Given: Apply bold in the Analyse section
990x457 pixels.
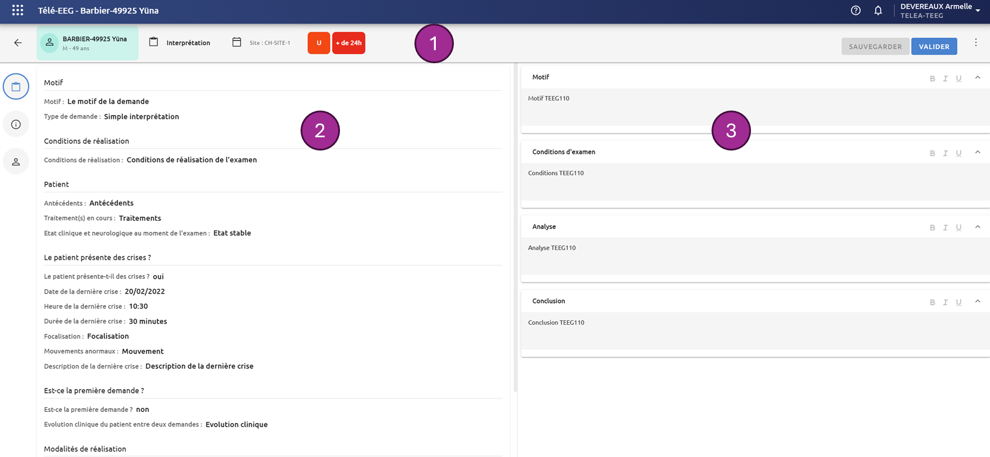Looking at the screenshot, I should click(932, 228).
